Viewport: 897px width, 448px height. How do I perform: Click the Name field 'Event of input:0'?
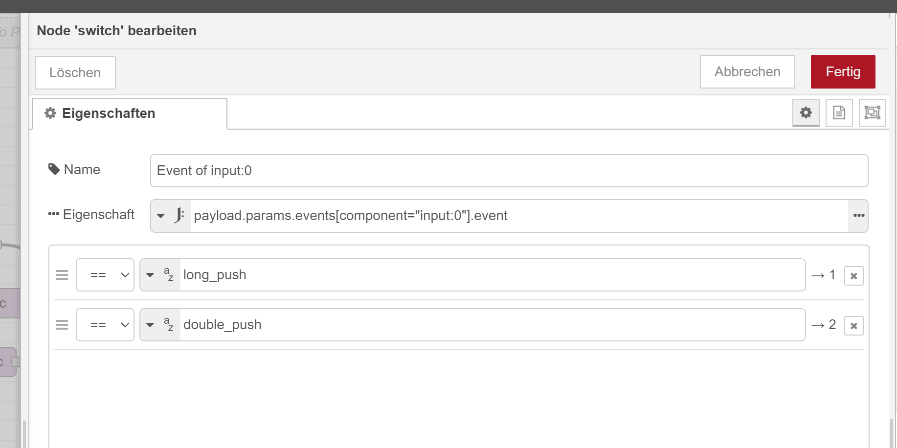[509, 171]
